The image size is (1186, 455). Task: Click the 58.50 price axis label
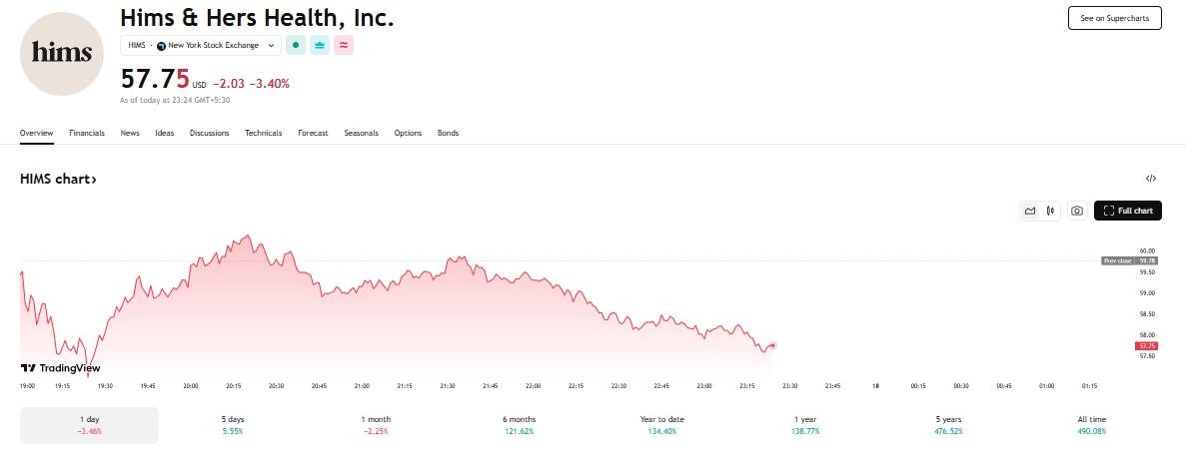coord(1147,313)
